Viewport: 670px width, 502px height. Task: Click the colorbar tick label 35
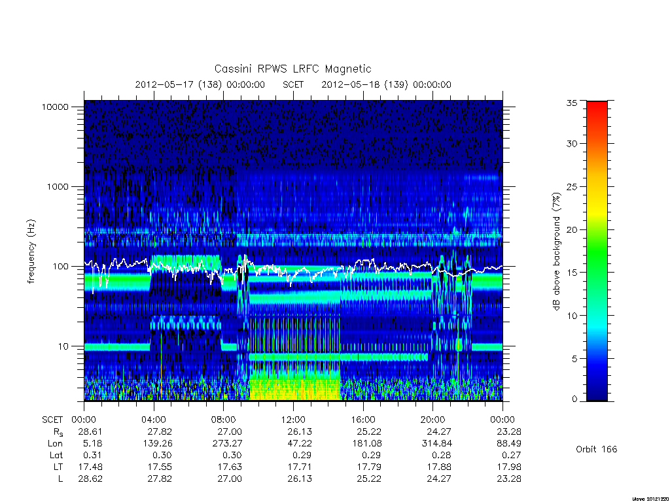(x=572, y=103)
